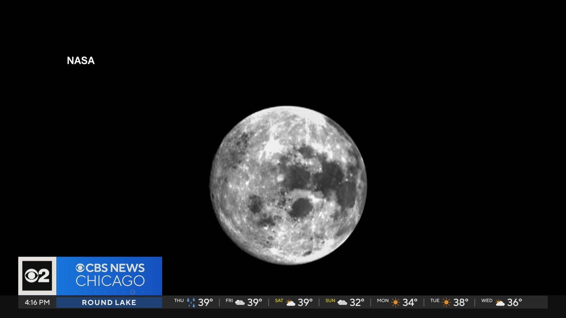Select the SAT day label
Viewport: 566px width, 318px height.
tap(279, 301)
